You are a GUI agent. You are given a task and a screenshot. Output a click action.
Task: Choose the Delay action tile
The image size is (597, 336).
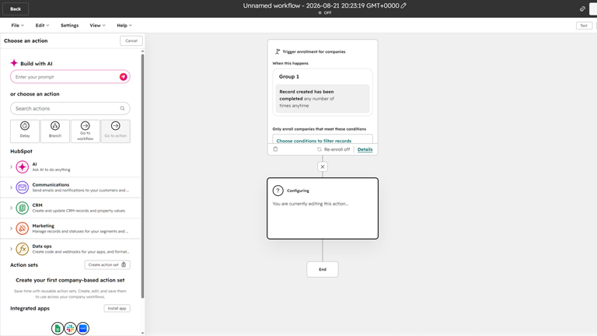25,131
